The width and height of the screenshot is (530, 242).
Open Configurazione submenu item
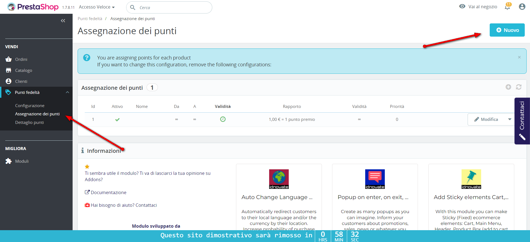click(30, 106)
